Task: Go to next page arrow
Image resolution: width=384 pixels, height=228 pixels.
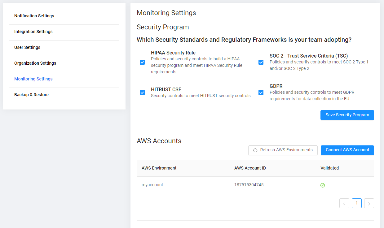Action: coord(369,203)
